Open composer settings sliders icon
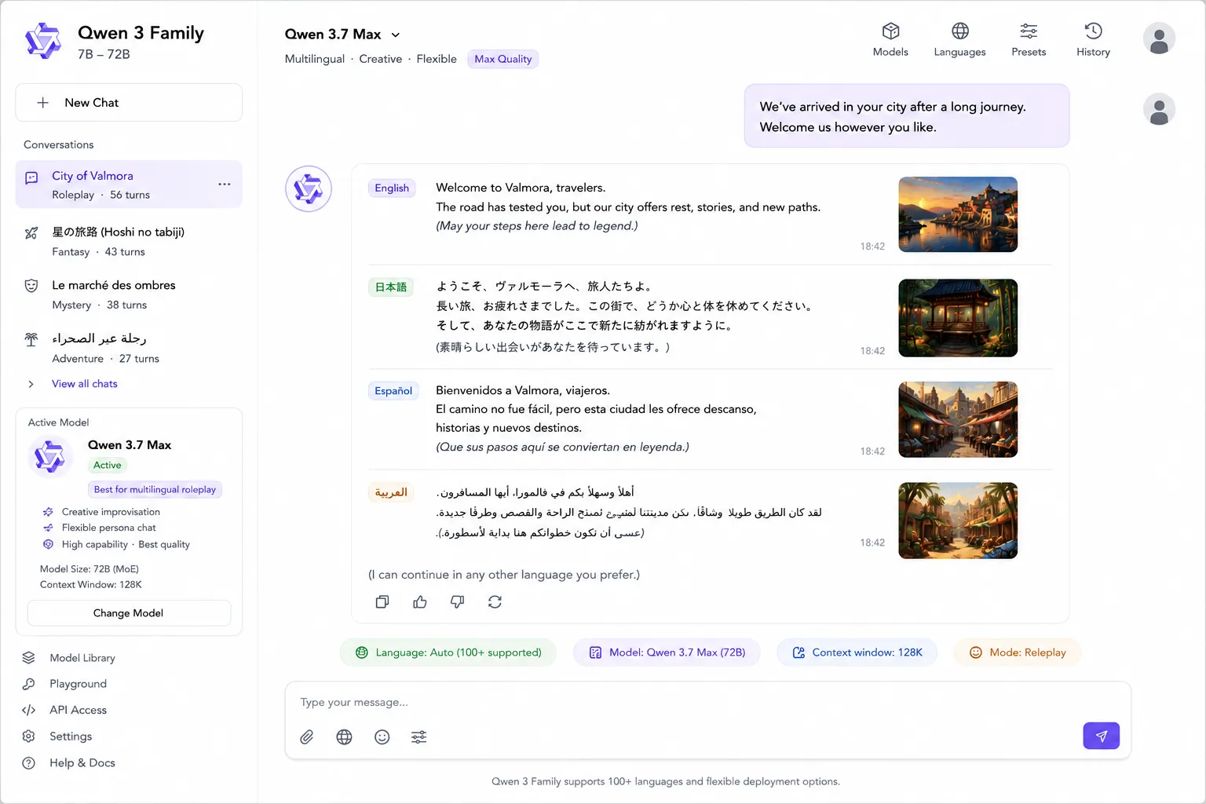Screen dimensions: 1206x804 [x=419, y=737]
